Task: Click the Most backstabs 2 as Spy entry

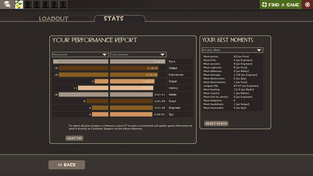Action: (x=225, y=108)
